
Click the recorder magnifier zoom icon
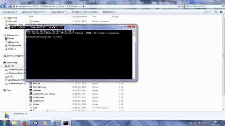pos(15,27)
